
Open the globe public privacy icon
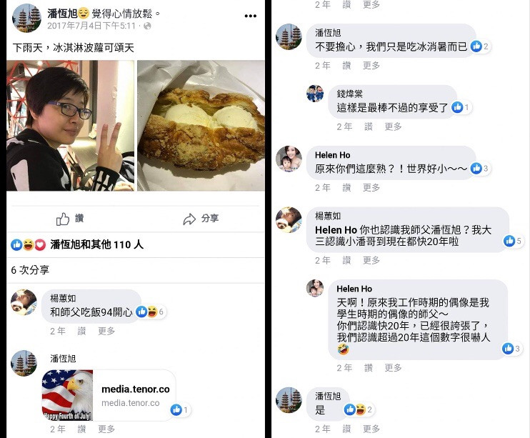(x=147, y=26)
